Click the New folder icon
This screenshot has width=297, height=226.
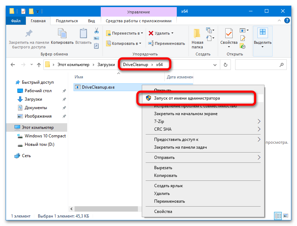[x=197, y=34]
